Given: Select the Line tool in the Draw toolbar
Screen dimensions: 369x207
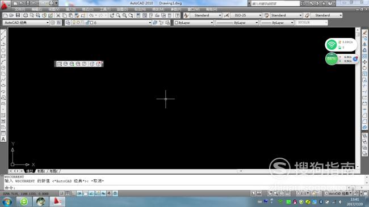Looking at the screenshot, I should (x=3, y=32).
